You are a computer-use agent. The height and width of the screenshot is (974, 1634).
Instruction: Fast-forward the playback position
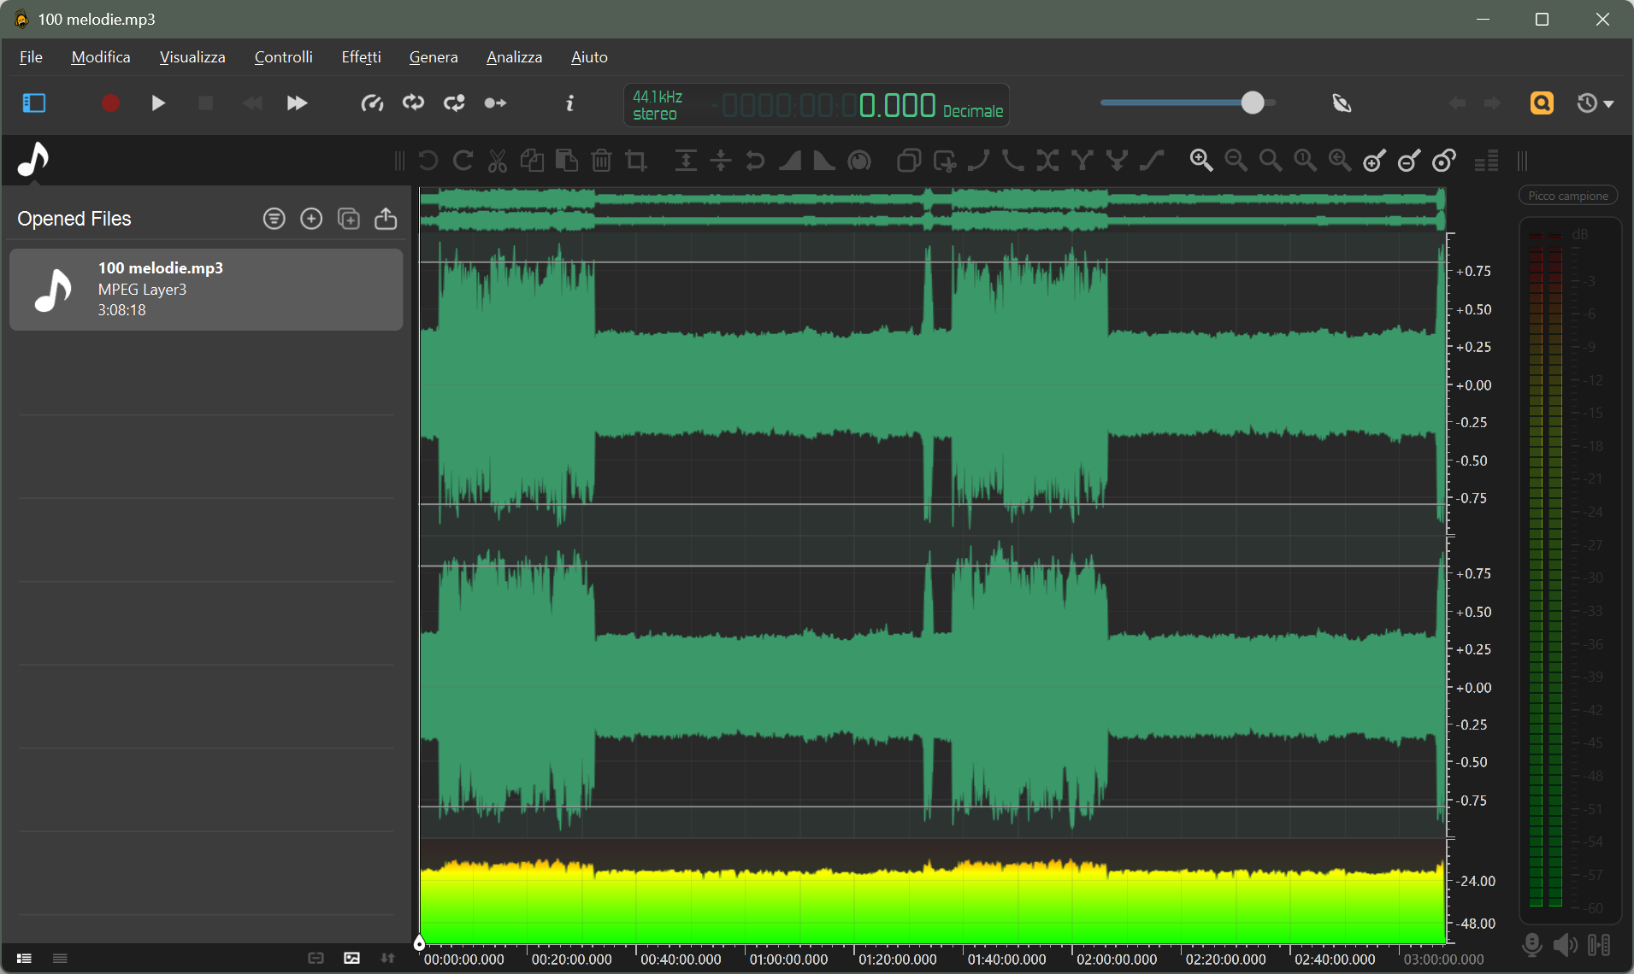tap(297, 103)
